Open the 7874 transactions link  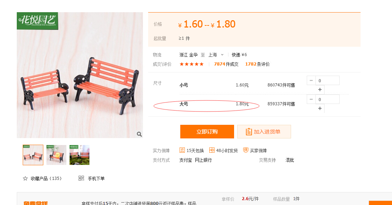point(226,64)
